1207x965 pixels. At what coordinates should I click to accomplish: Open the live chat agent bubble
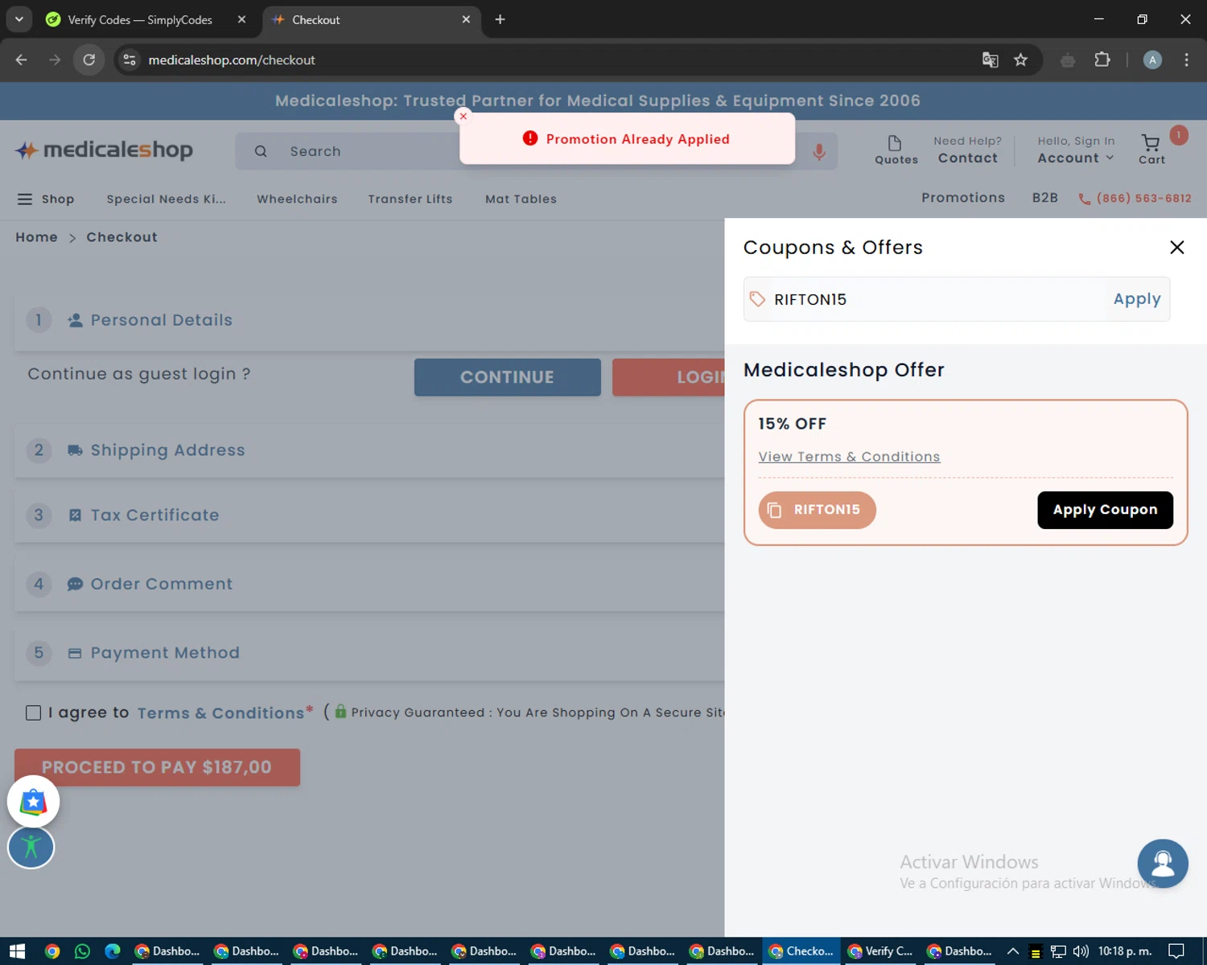click(x=1163, y=864)
